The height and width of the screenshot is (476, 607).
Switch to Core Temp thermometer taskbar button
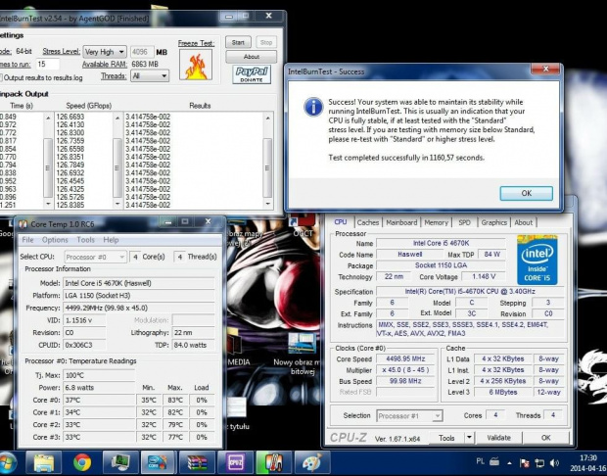pyautogui.click(x=273, y=462)
